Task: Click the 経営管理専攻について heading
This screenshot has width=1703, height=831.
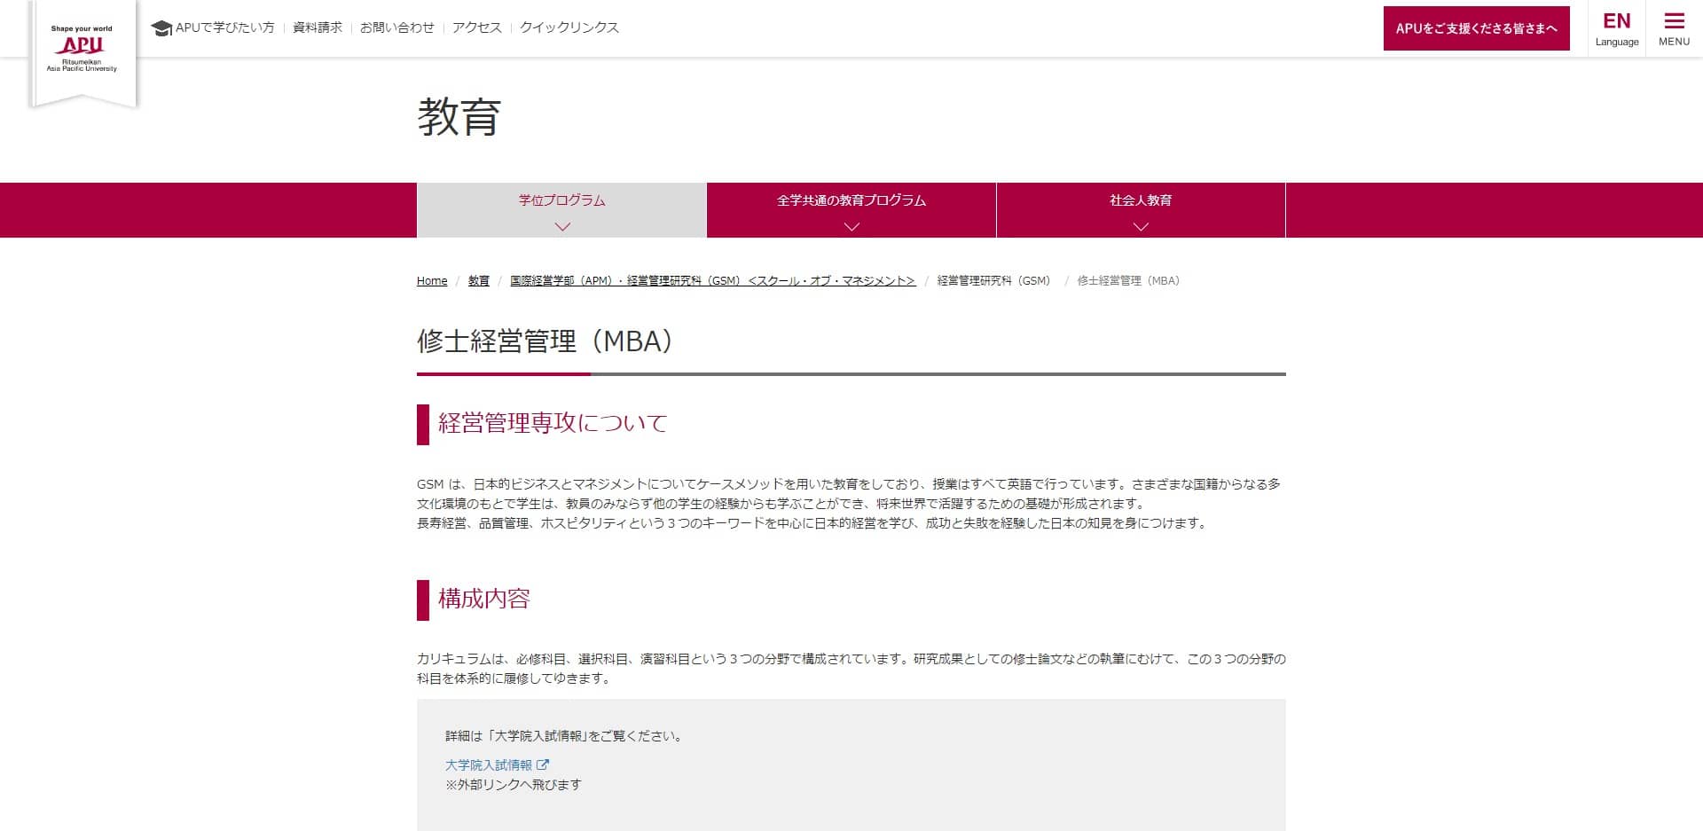Action: click(x=553, y=423)
